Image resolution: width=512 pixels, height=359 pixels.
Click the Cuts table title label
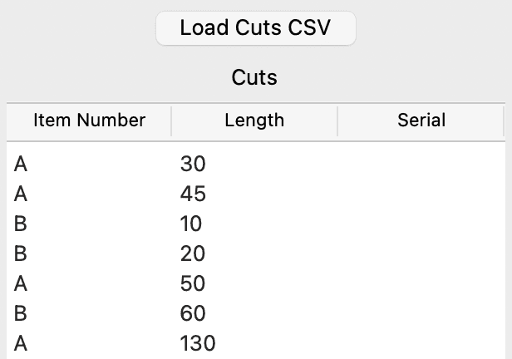254,78
